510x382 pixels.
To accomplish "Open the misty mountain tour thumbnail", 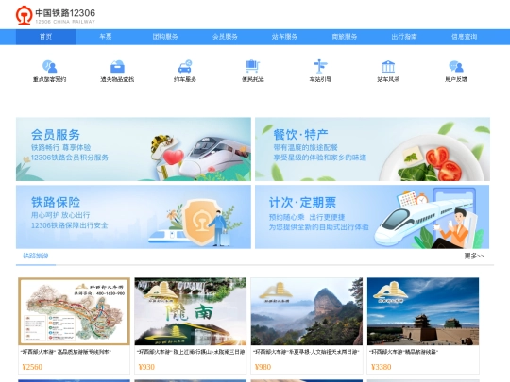I will [x=307, y=311].
